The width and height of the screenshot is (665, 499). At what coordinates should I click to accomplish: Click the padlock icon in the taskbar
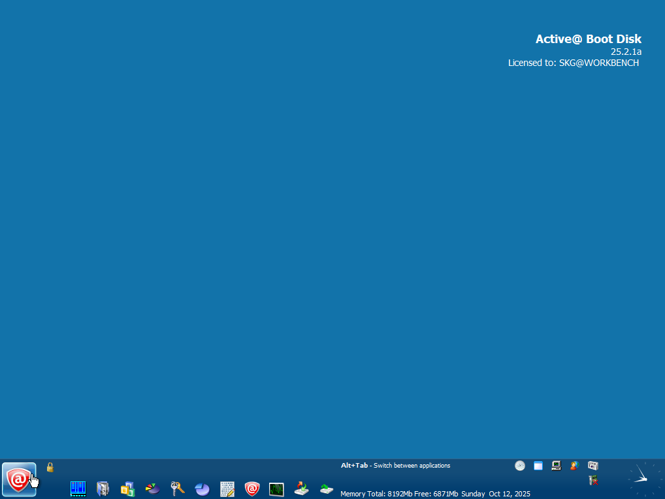coord(50,467)
